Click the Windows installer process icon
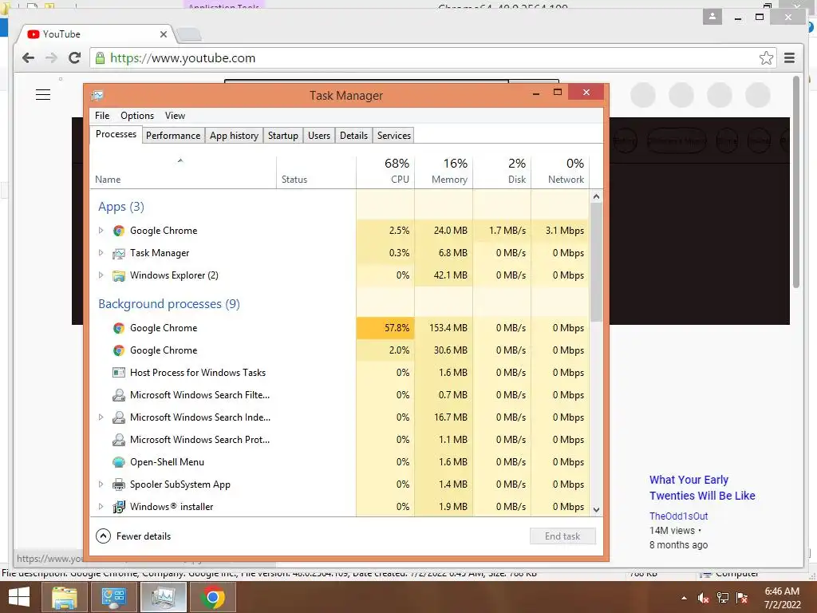The width and height of the screenshot is (817, 613). (119, 507)
